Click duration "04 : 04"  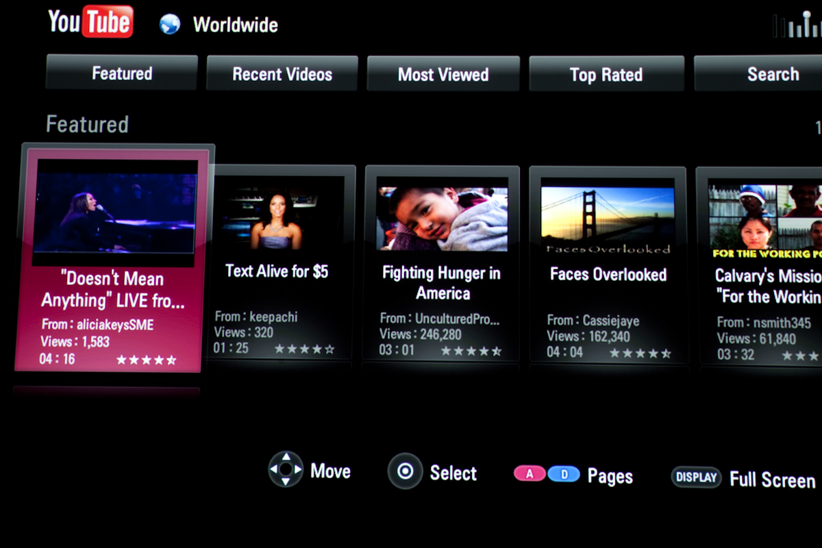pos(565,352)
